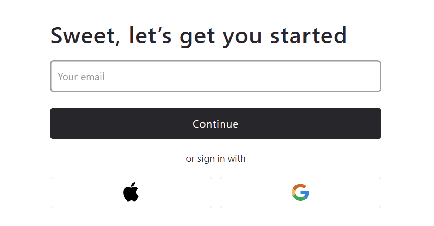
Task: Choose the Apple sign-in option
Action: point(131,192)
